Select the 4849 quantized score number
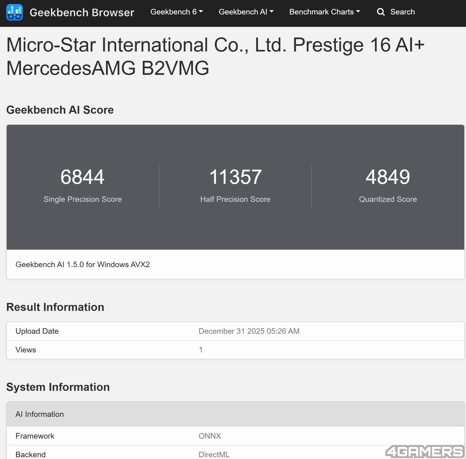This screenshot has width=466, height=459. [388, 177]
